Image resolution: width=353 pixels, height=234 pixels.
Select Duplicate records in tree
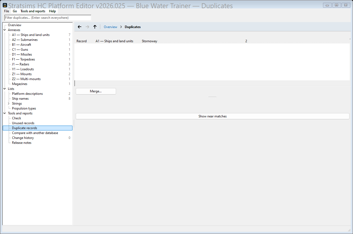[25, 128]
